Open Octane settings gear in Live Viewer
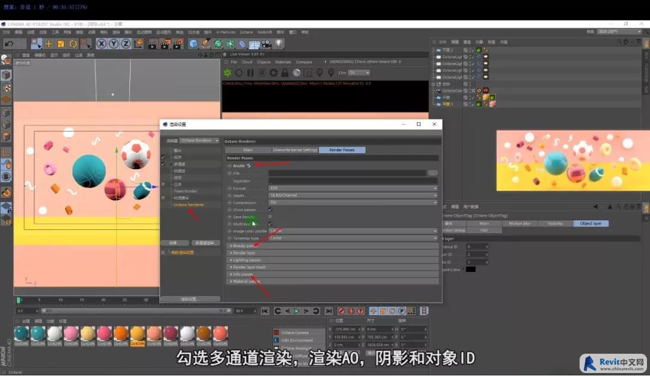 [274, 73]
